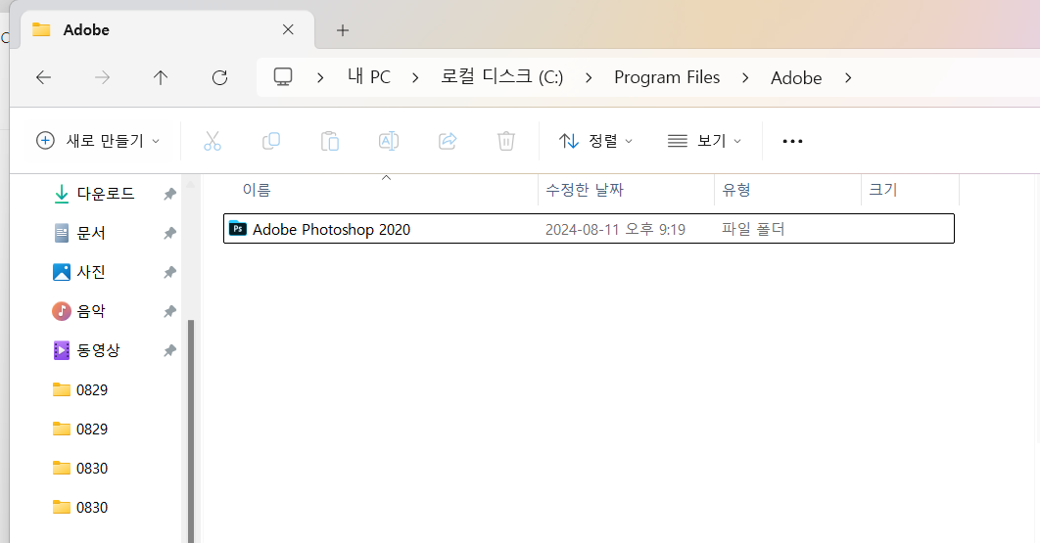1040x543 pixels.
Task: Open 음악 in the sidebar
Action: click(x=91, y=311)
